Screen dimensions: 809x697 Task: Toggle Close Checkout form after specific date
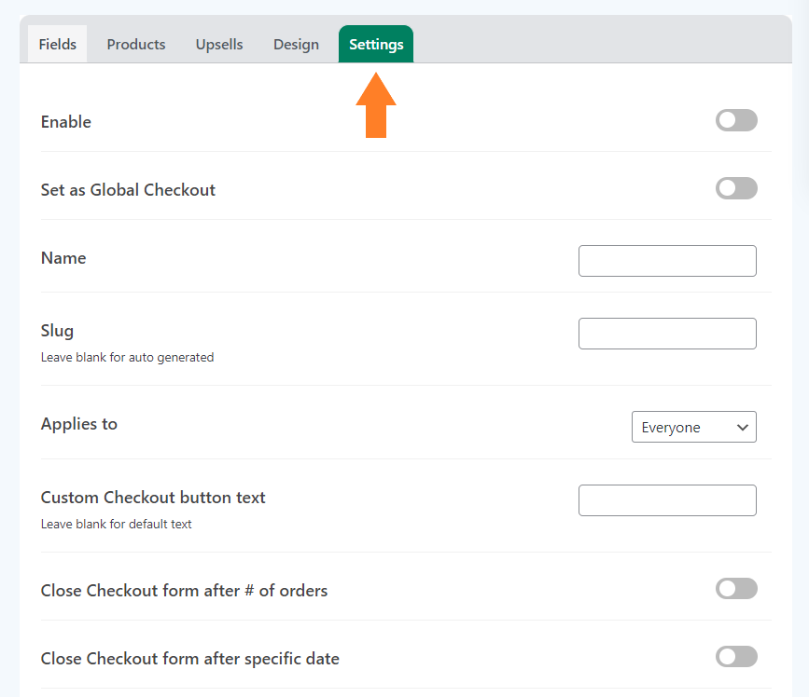coord(736,657)
